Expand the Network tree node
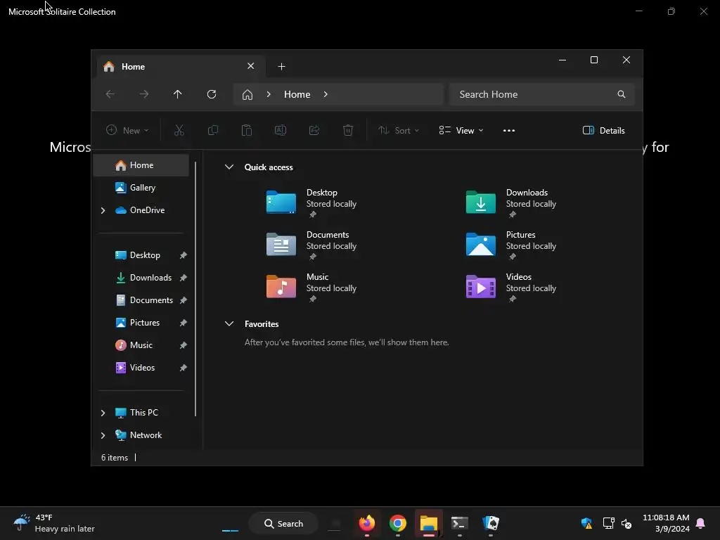Viewport: 720px width, 540px height. 103,435
